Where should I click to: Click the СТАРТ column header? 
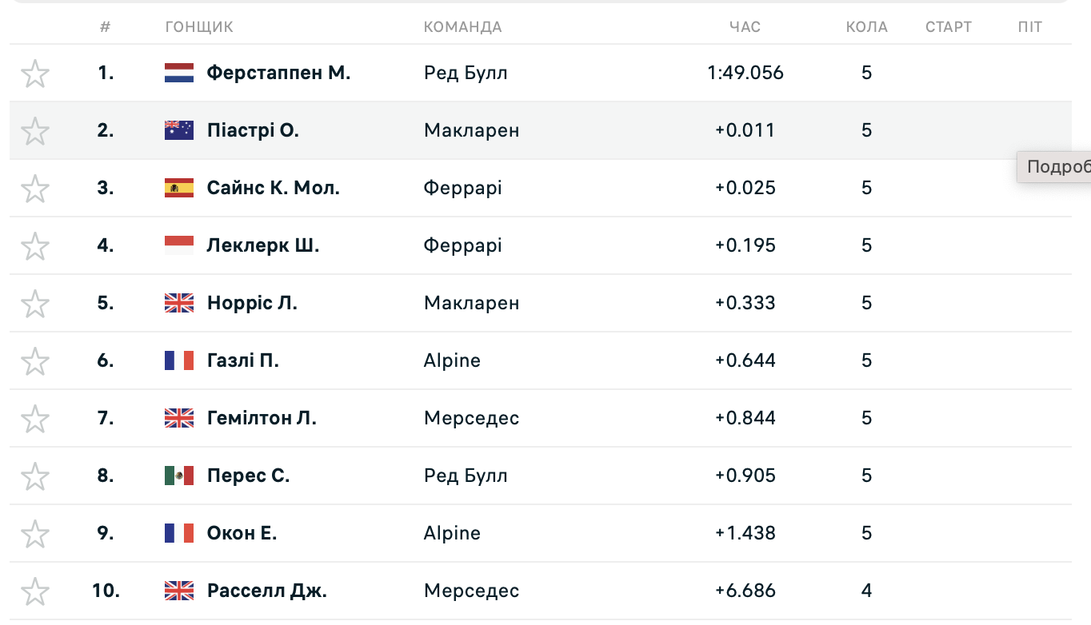[x=949, y=26]
